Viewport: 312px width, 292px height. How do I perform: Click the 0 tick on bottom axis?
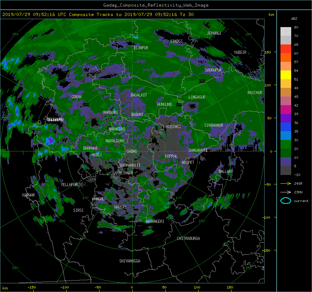(132, 287)
